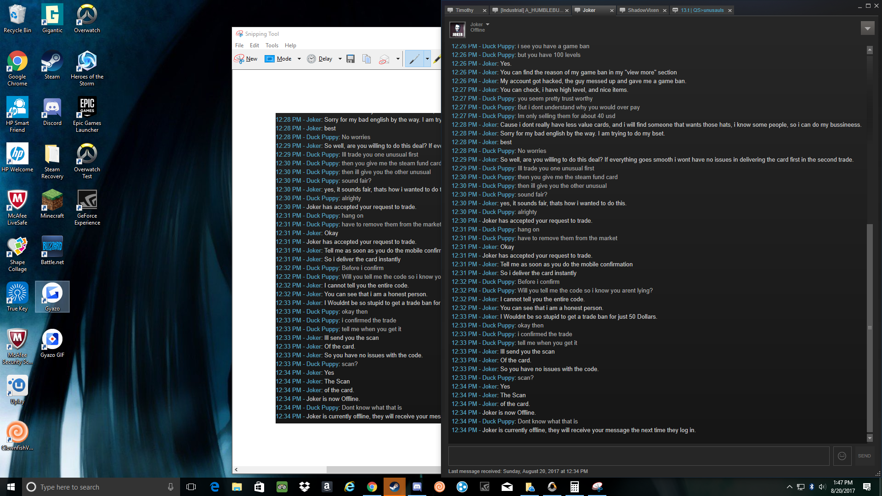Viewport: 882px width, 496px height.
Task: Switch to the Timothy chat tab
Action: 464,10
